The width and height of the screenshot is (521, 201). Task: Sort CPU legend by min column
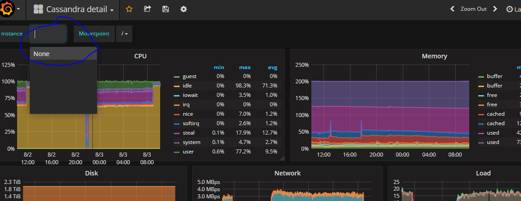[219, 68]
